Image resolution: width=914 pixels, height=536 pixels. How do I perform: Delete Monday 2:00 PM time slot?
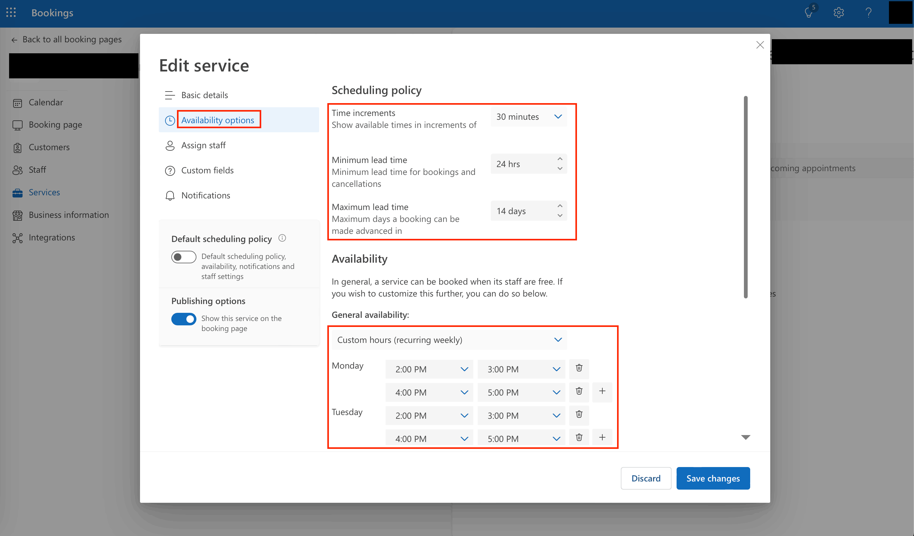579,368
